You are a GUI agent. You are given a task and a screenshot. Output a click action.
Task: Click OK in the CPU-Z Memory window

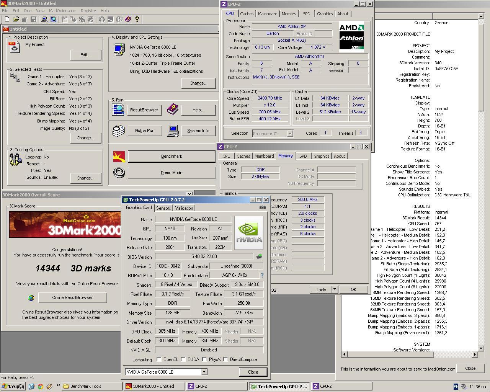tap(353, 289)
